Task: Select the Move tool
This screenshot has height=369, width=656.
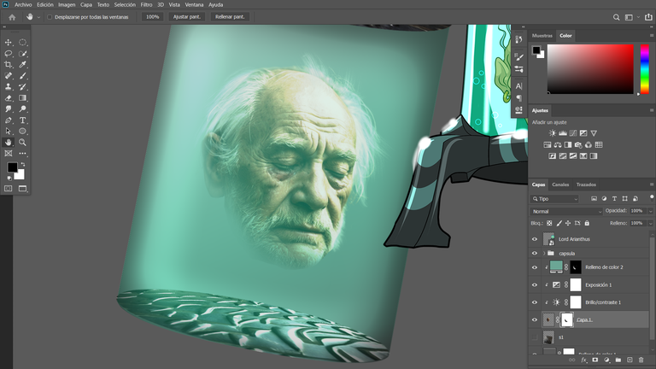Action: pyautogui.click(x=8, y=42)
